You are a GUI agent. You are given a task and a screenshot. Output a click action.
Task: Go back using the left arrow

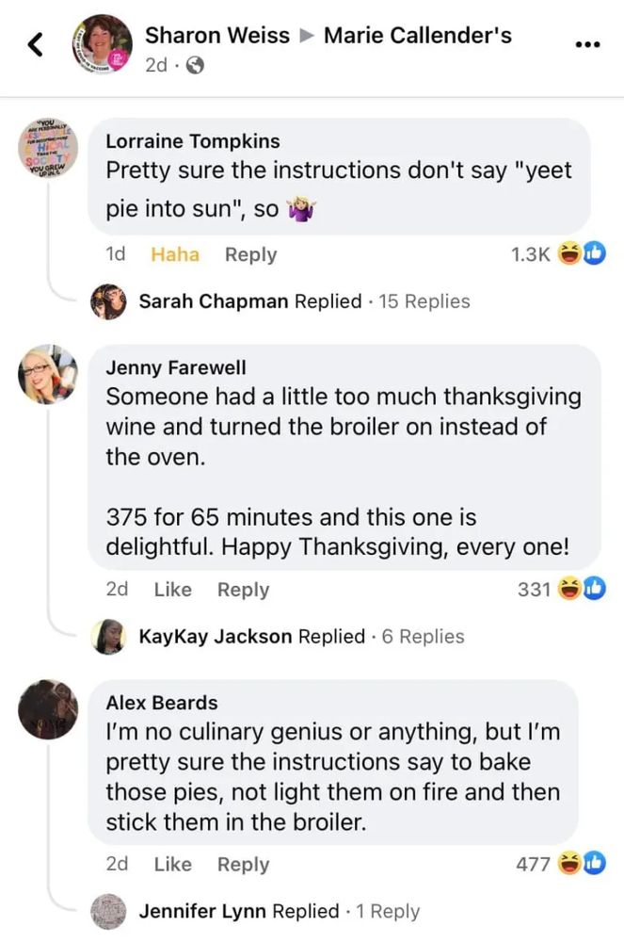(36, 44)
